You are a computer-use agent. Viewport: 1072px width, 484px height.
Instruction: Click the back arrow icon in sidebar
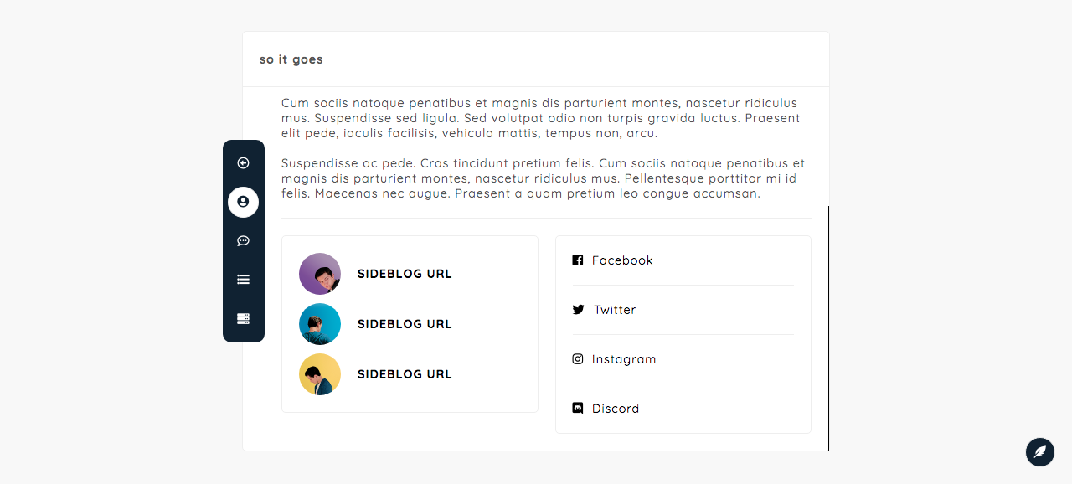[243, 163]
